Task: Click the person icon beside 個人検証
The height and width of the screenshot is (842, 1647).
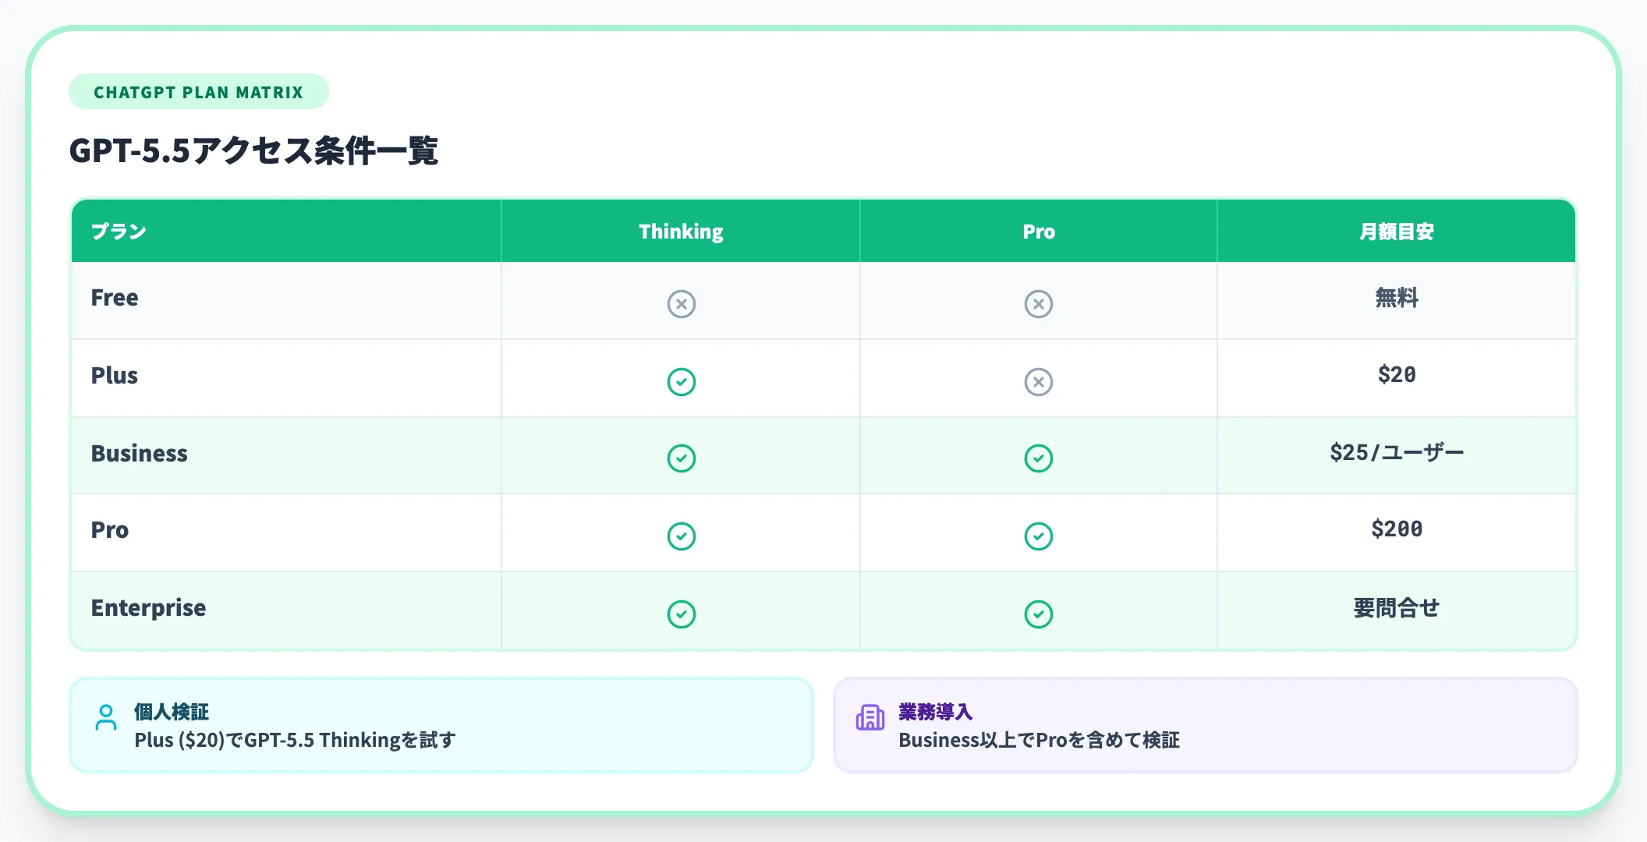Action: point(106,717)
